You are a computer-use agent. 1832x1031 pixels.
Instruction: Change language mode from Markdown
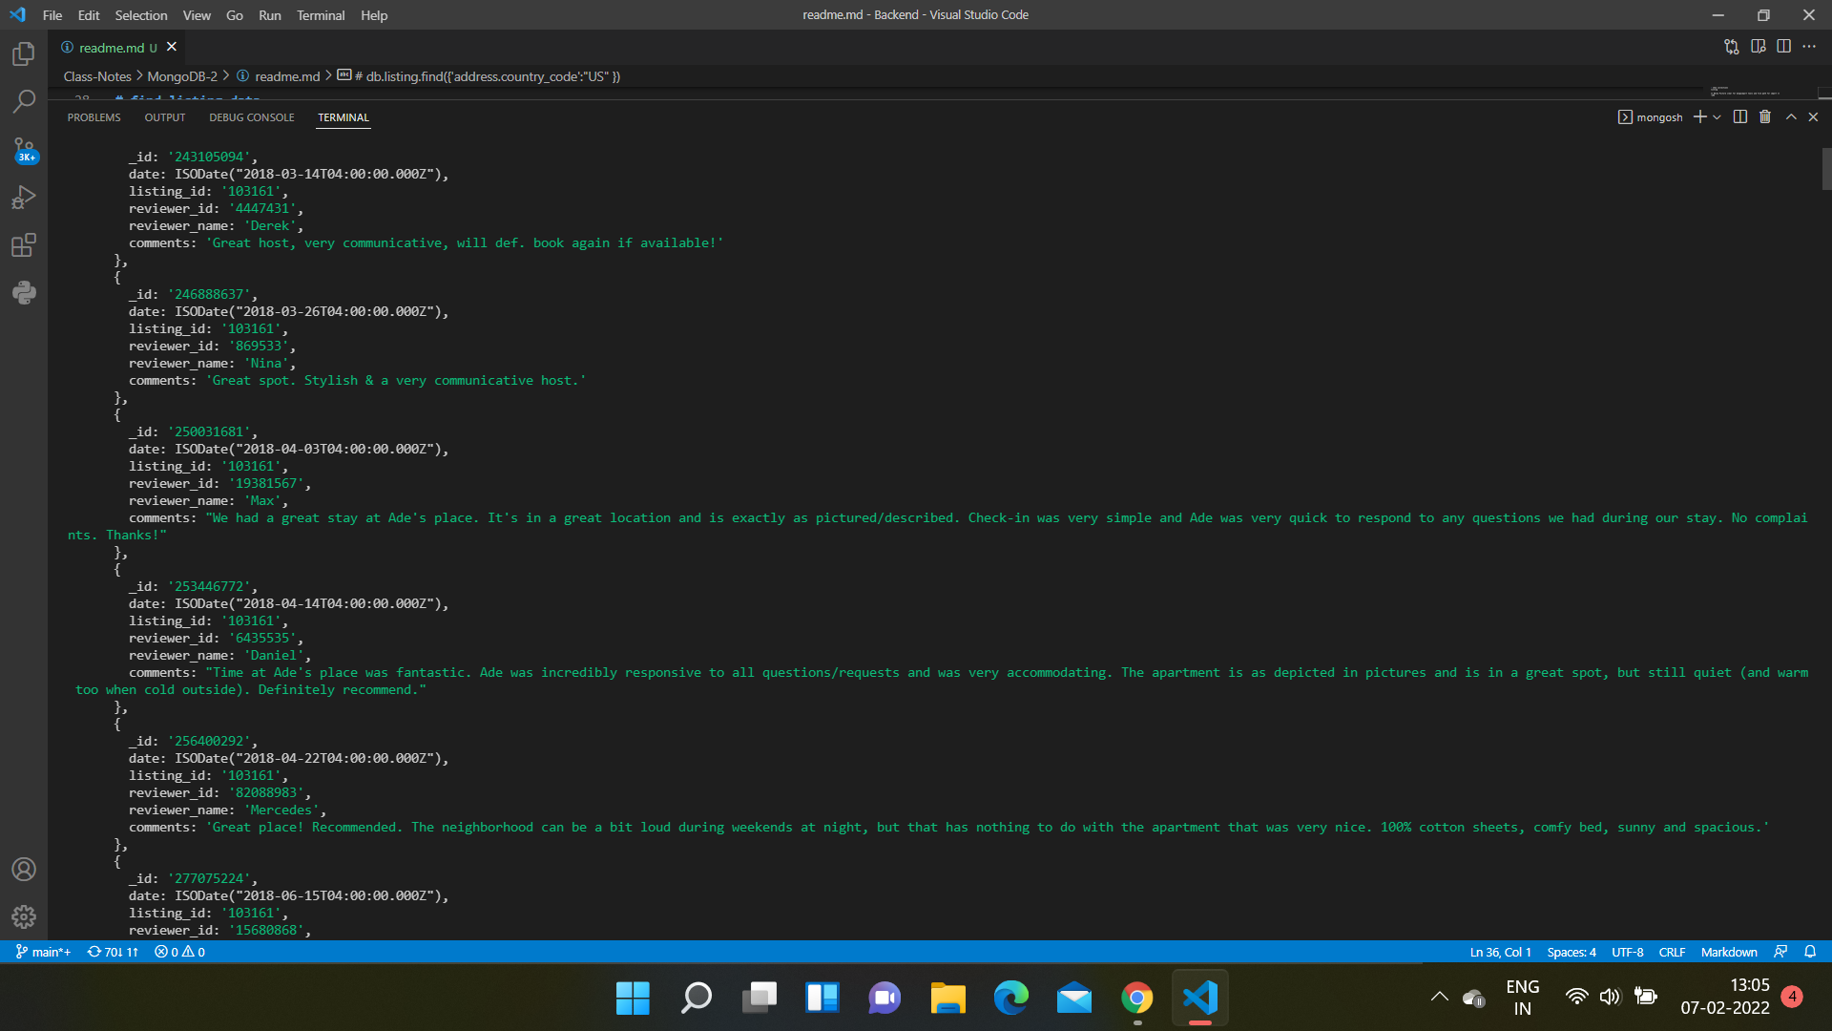click(1728, 952)
